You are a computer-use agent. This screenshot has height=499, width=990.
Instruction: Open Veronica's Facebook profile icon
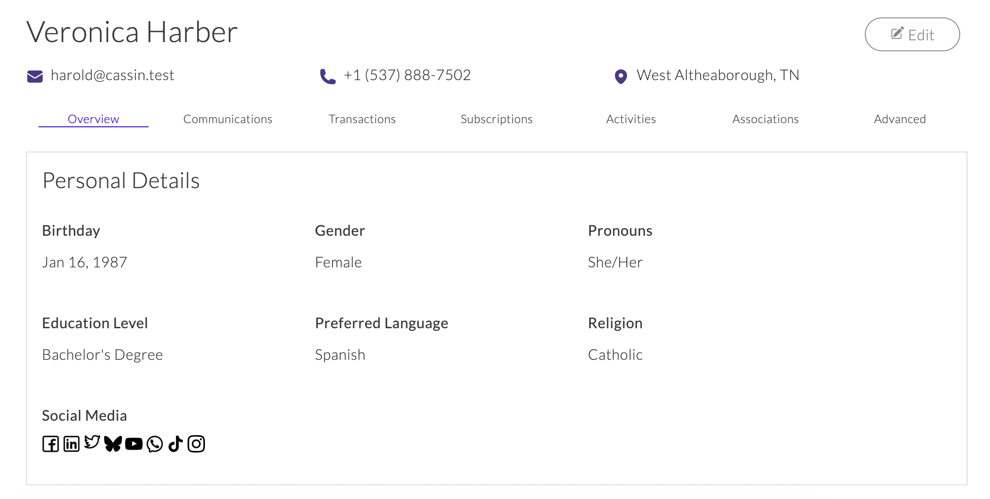(x=50, y=443)
